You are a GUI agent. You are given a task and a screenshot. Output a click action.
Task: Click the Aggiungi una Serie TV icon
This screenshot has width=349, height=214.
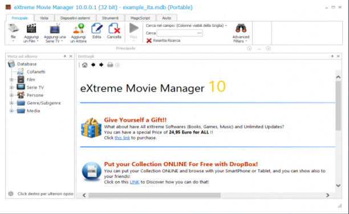click(55, 29)
